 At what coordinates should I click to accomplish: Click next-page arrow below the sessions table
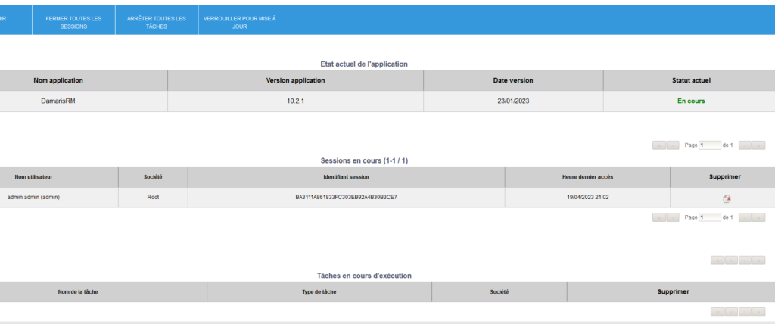click(x=745, y=217)
